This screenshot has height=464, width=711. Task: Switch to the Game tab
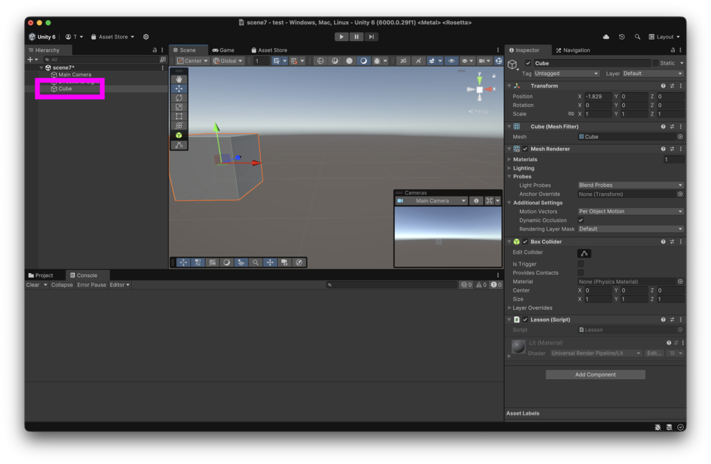(224, 50)
